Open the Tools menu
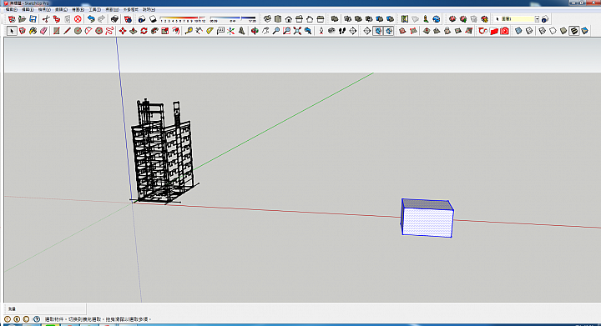The image size is (601, 326). click(x=94, y=9)
